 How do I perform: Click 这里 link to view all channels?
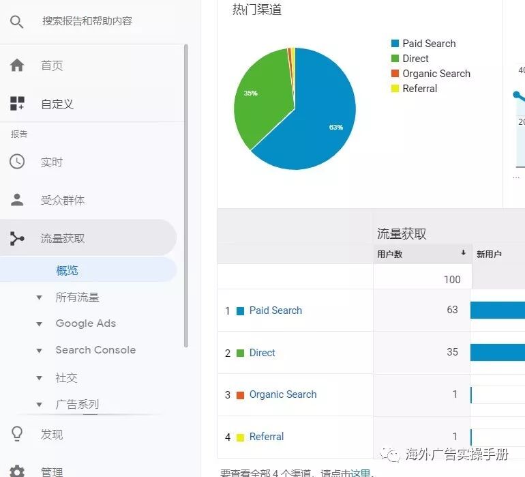tap(360, 473)
